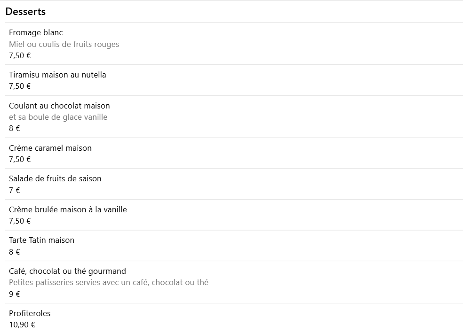Image resolution: width=463 pixels, height=333 pixels.
Task: Click the Miel ou coulis de fruits rouges description
Action: pyautogui.click(x=64, y=44)
